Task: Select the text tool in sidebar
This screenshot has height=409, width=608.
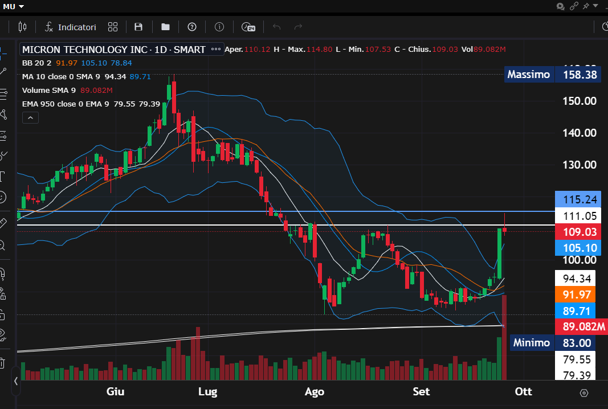Action: click(x=3, y=175)
